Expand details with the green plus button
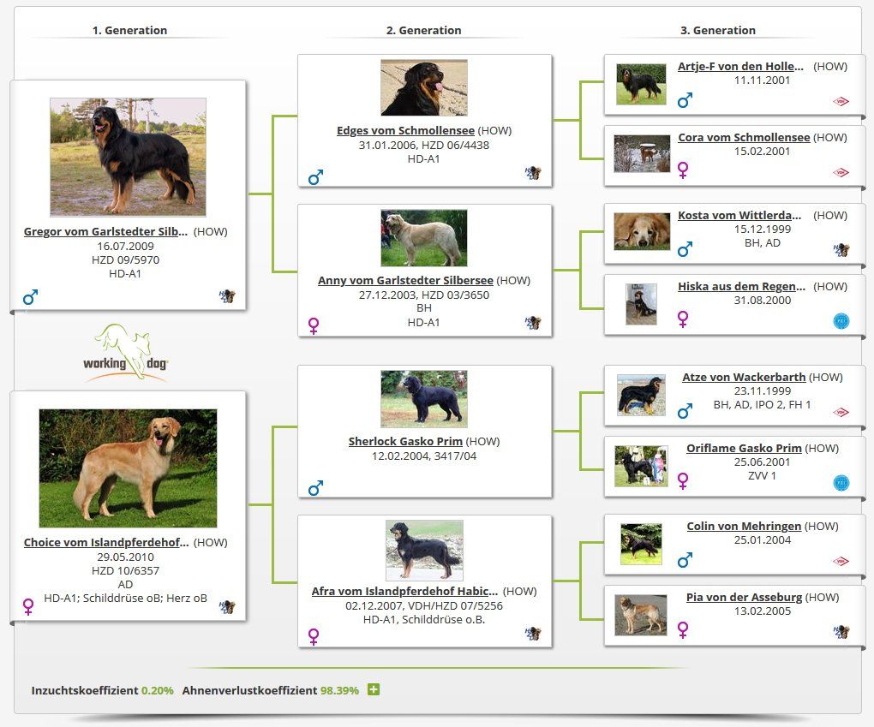 374,689
